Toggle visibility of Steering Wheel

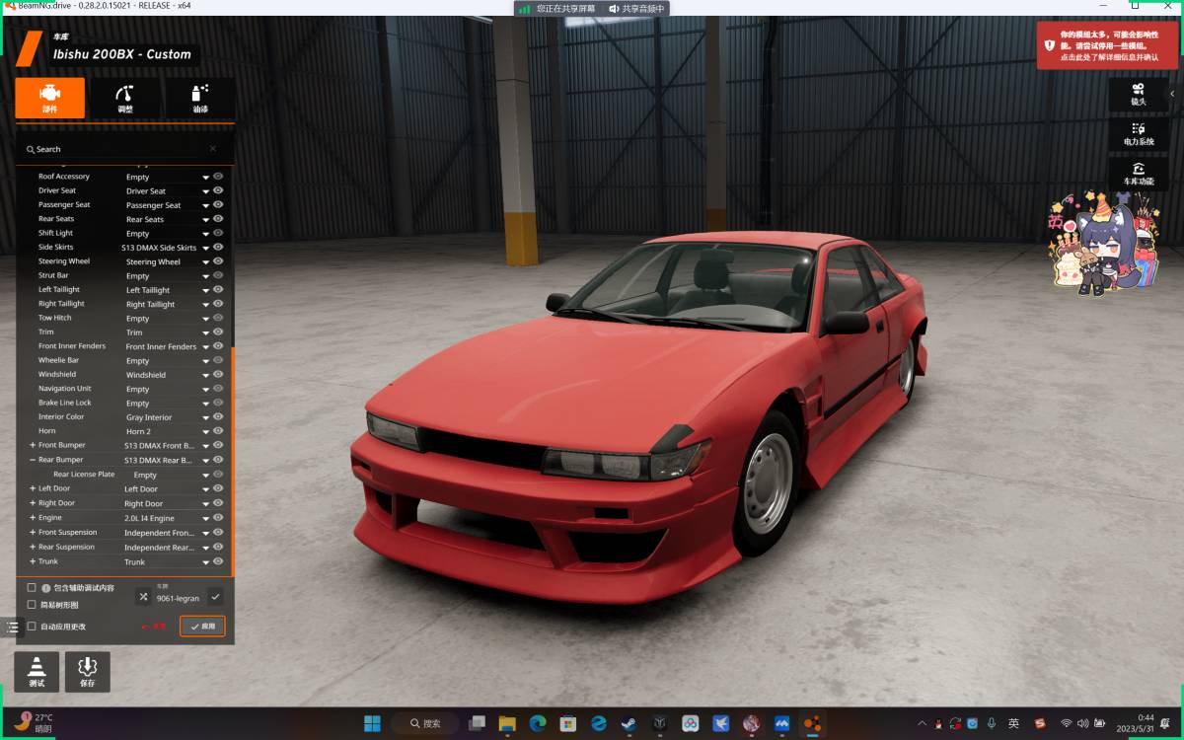tap(218, 261)
